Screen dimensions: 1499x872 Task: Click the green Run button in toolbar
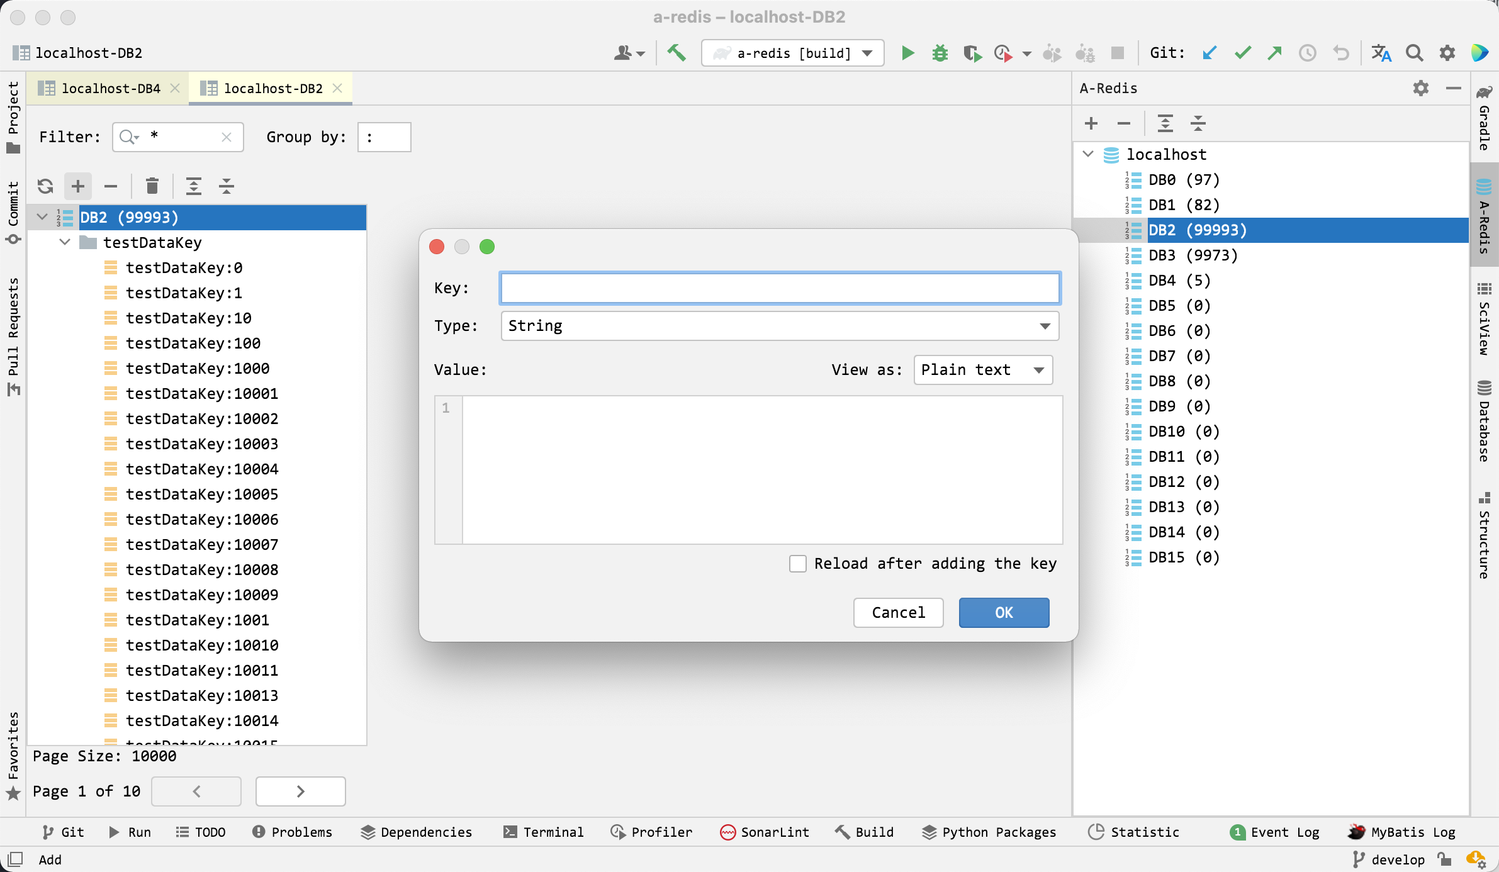click(907, 53)
